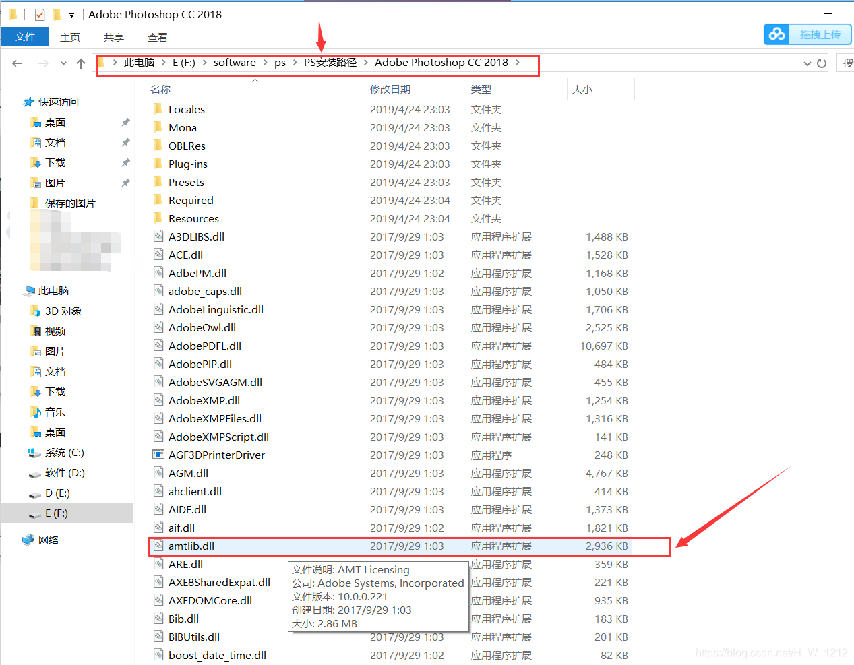Screen dimensions: 854x665
Task: Click PS安装路径 in the address path
Action: click(x=330, y=63)
